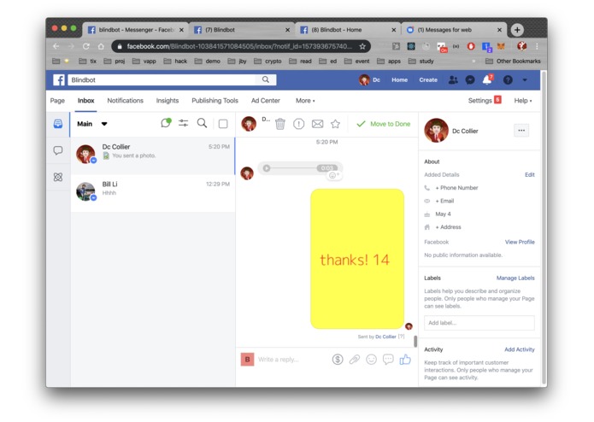Tick the select-all conversations checkbox

pos(223,124)
